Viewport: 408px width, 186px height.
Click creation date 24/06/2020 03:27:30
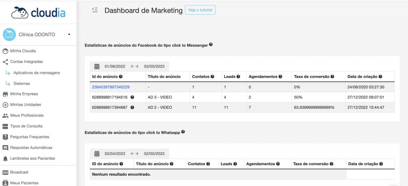[x=366, y=87]
